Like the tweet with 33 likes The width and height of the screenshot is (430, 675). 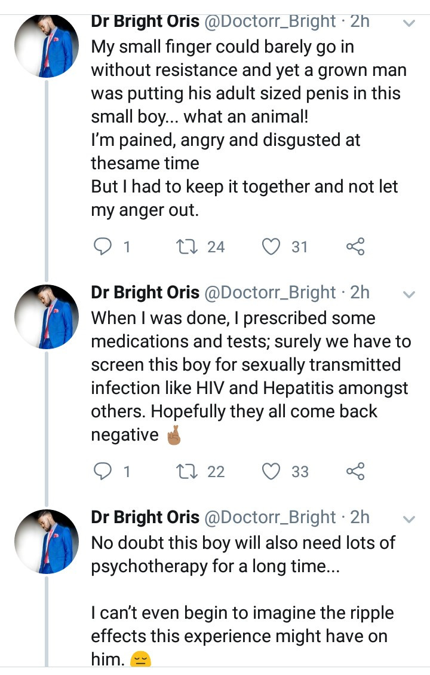coord(271,471)
